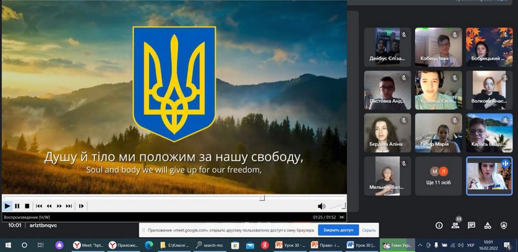
Task: Open the taskbar clock showing 16.02.2022
Action: click(x=488, y=245)
